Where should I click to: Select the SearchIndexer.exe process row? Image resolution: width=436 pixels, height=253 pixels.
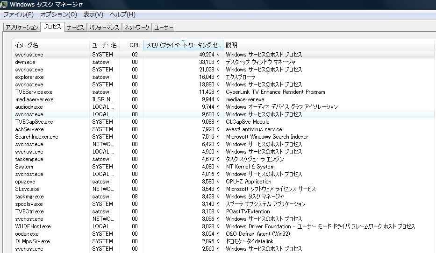click(x=223, y=137)
